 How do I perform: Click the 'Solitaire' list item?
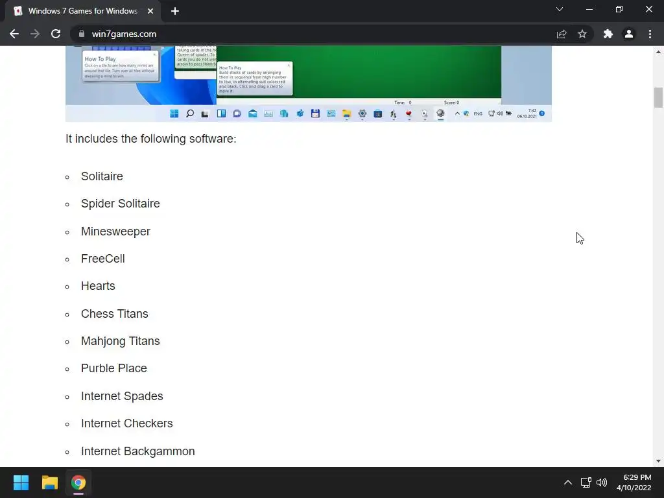point(102,176)
